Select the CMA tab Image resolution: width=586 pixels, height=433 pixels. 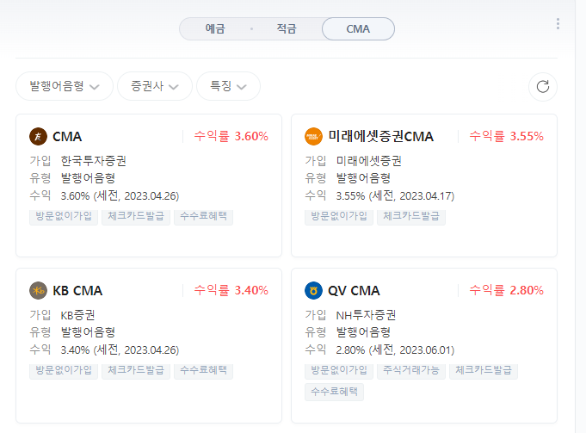tap(358, 28)
